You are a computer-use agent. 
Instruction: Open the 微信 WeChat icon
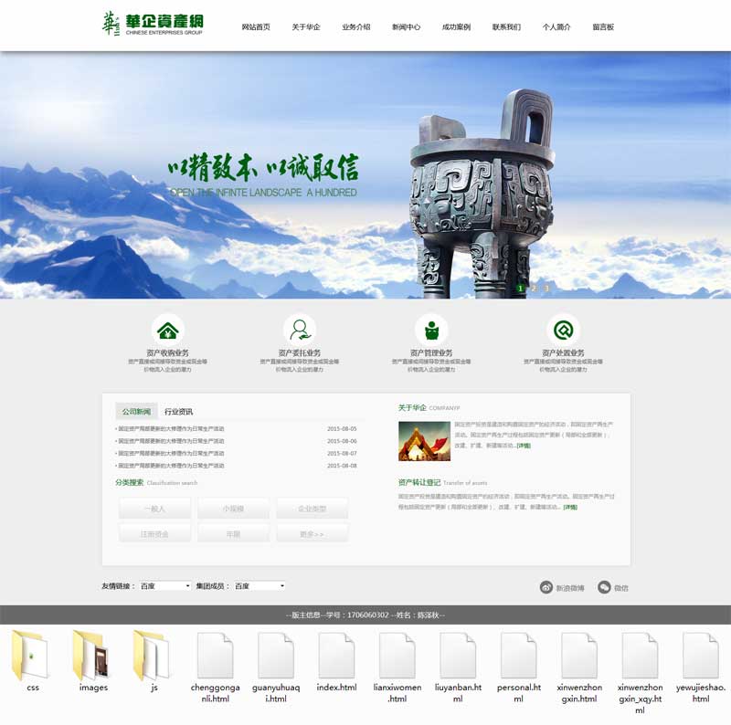(604, 587)
